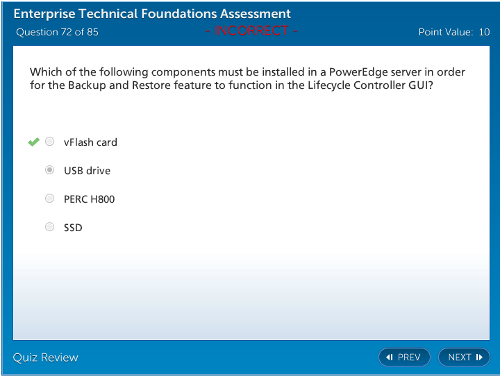Click the Backup and Restore question text

pyautogui.click(x=247, y=78)
